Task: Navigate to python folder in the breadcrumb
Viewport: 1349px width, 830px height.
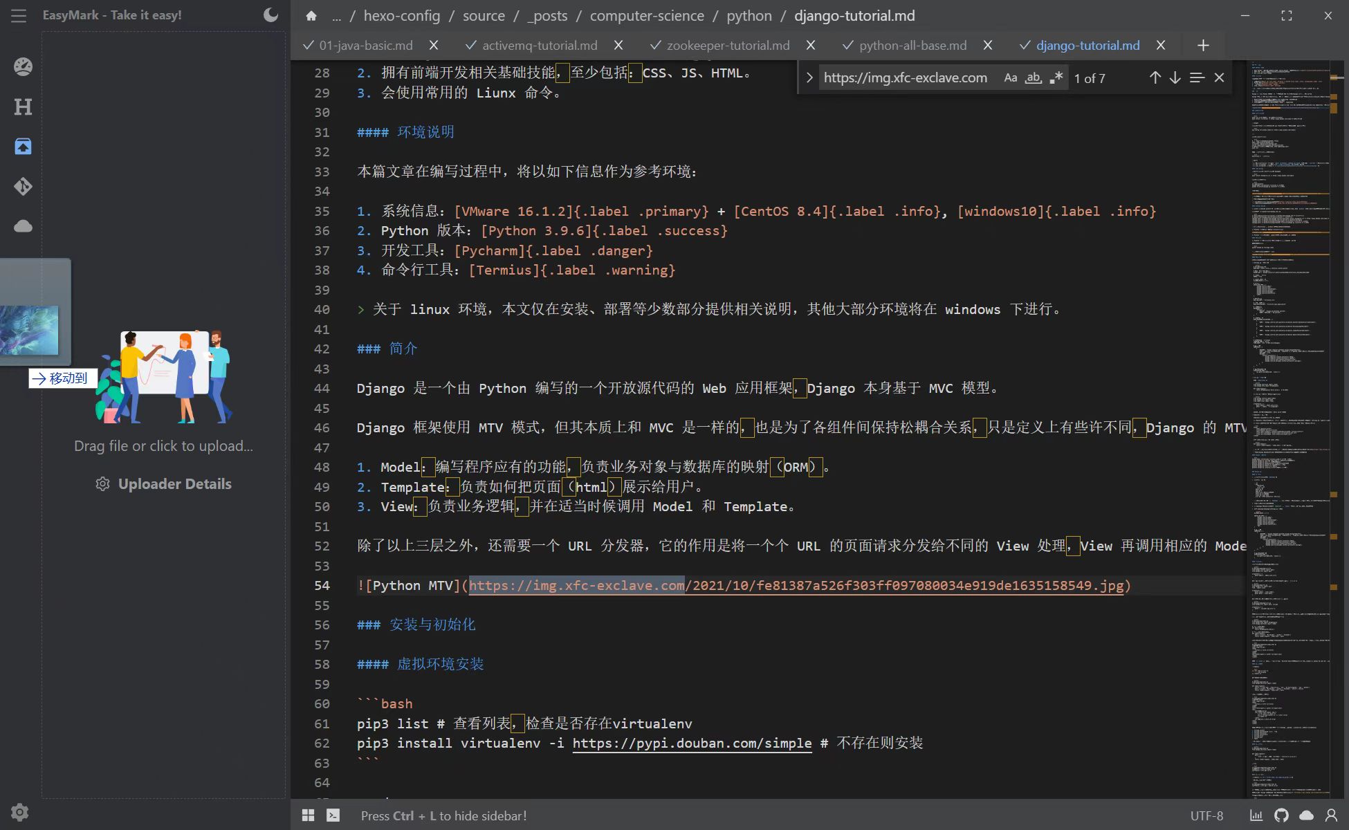Action: [x=749, y=15]
